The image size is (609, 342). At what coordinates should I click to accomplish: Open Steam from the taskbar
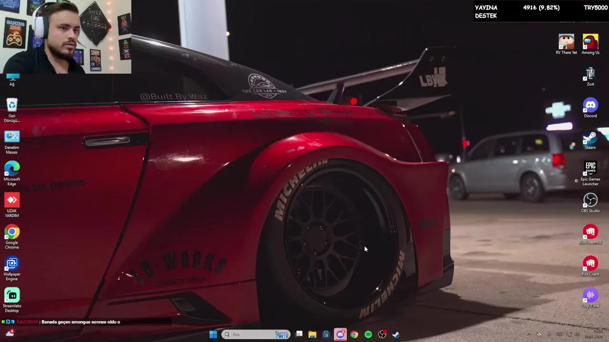pos(396,334)
